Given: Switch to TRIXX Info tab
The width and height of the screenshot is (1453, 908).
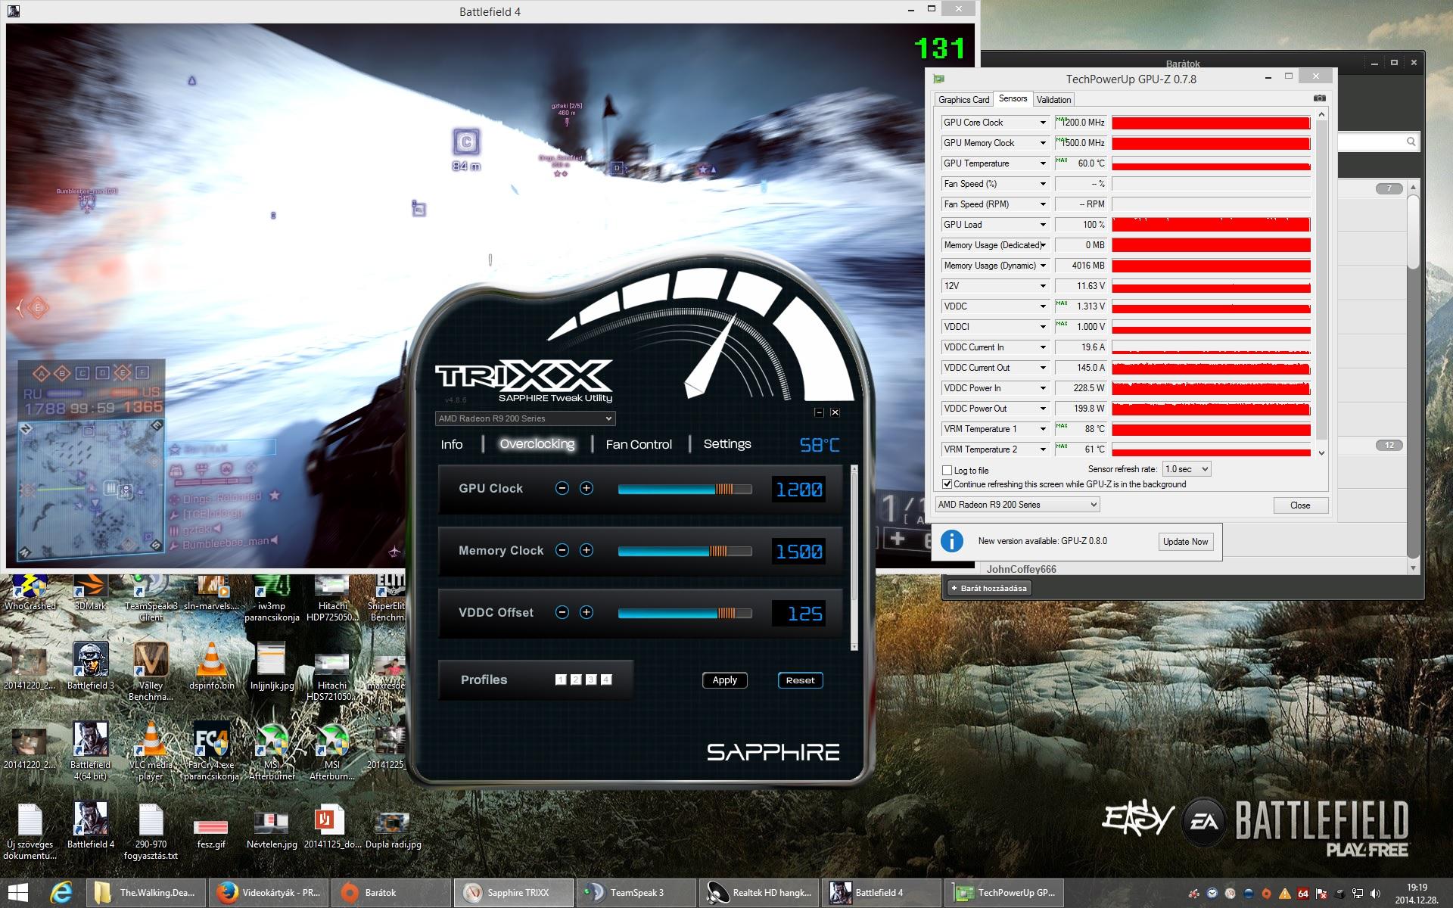Looking at the screenshot, I should [452, 445].
